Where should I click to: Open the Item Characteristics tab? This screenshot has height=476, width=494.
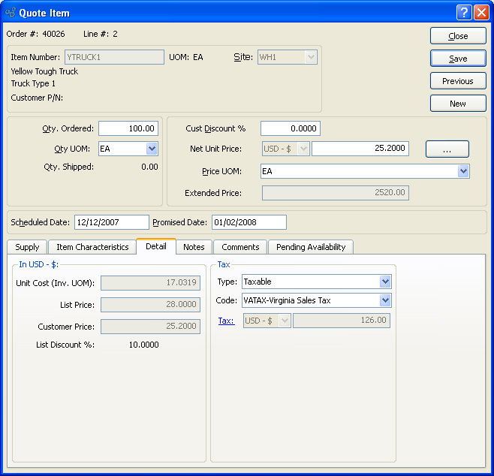(x=92, y=247)
